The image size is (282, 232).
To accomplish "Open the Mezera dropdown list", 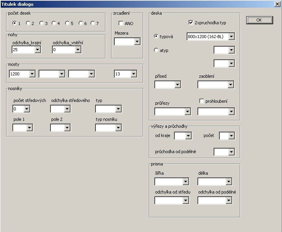I will pyautogui.click(x=137, y=42).
